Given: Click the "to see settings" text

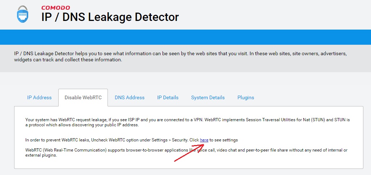Looking at the screenshot, I should (x=224, y=140).
